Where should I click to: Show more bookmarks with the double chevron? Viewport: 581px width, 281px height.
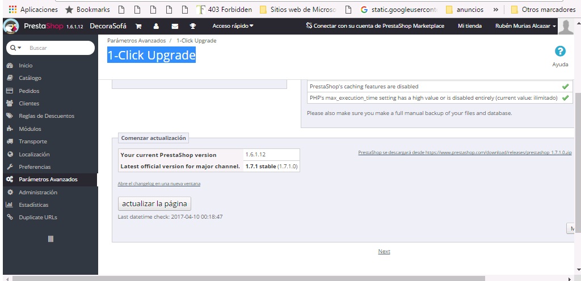point(496,10)
